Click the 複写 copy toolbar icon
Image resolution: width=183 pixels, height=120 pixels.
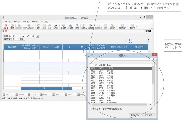pyautogui.click(x=106, y=26)
